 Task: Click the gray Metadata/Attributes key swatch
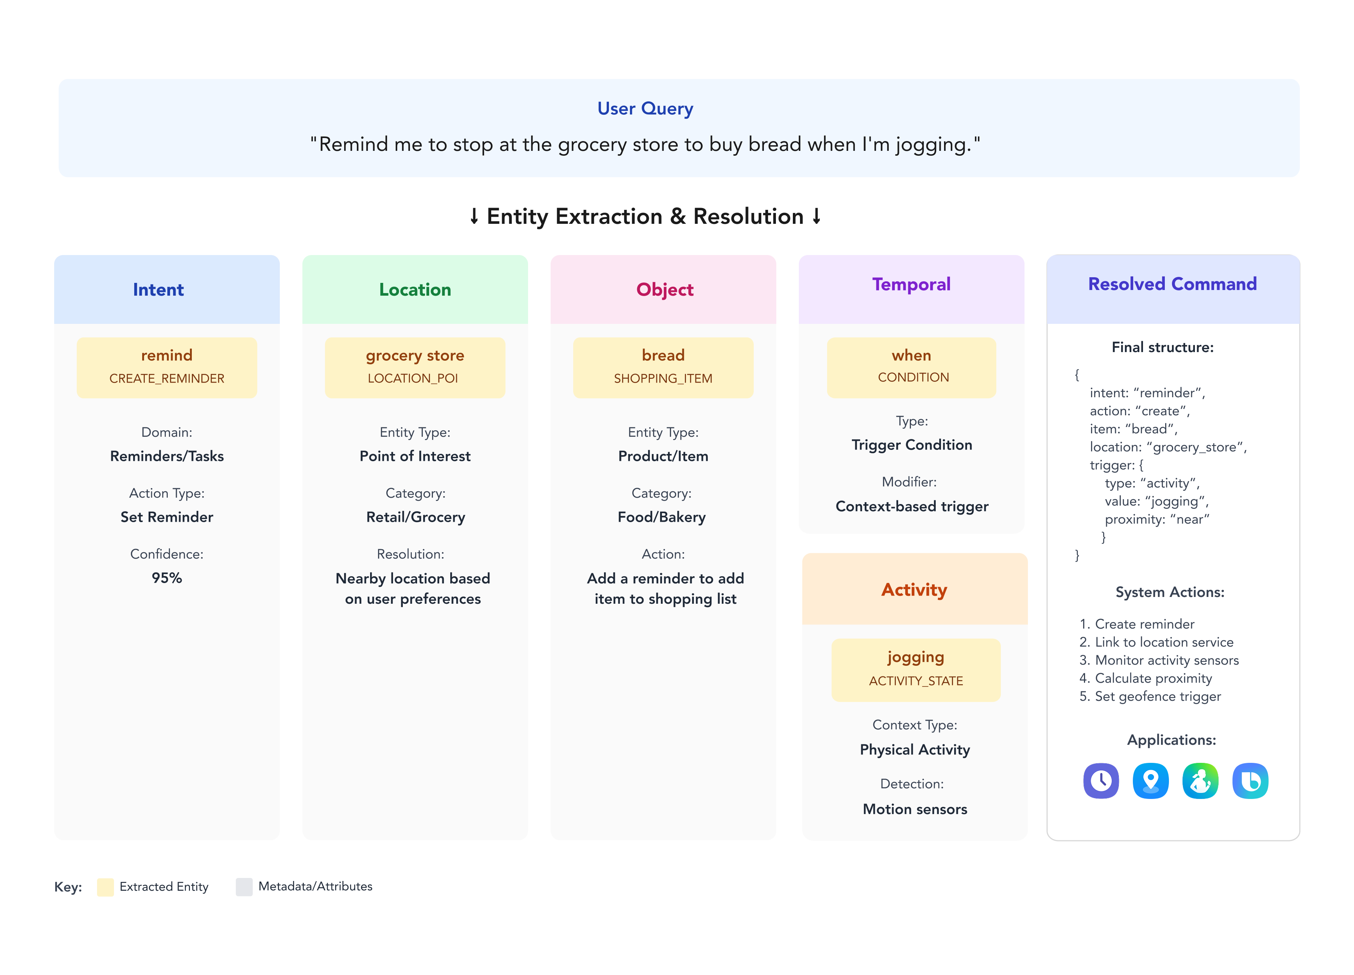click(x=244, y=887)
